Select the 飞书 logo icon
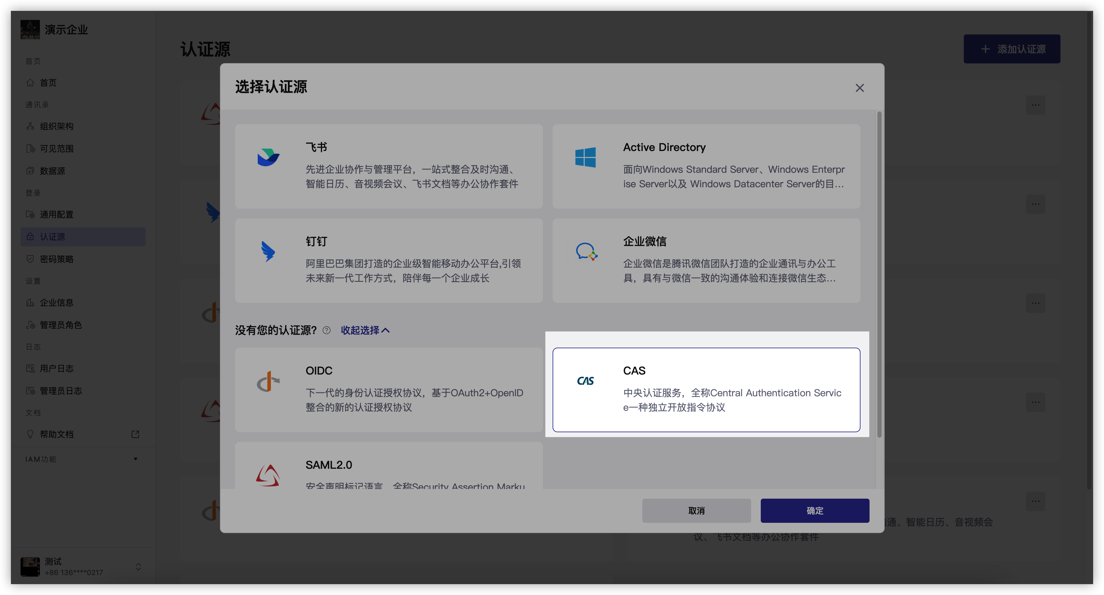 tap(268, 157)
